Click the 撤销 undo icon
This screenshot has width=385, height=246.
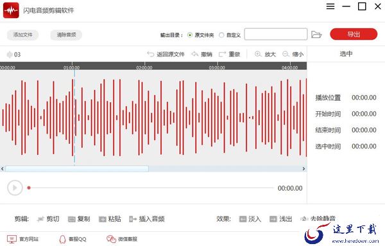(194, 54)
